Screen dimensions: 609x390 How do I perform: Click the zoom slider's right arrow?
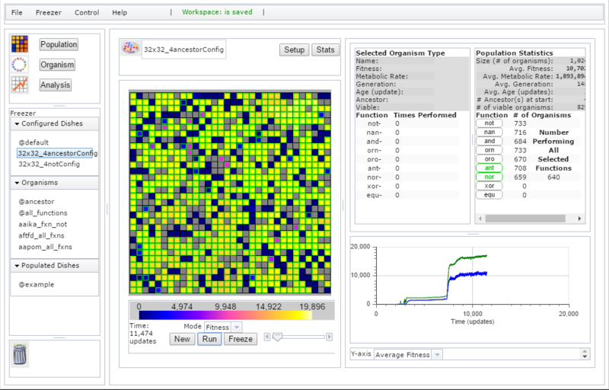(x=331, y=336)
